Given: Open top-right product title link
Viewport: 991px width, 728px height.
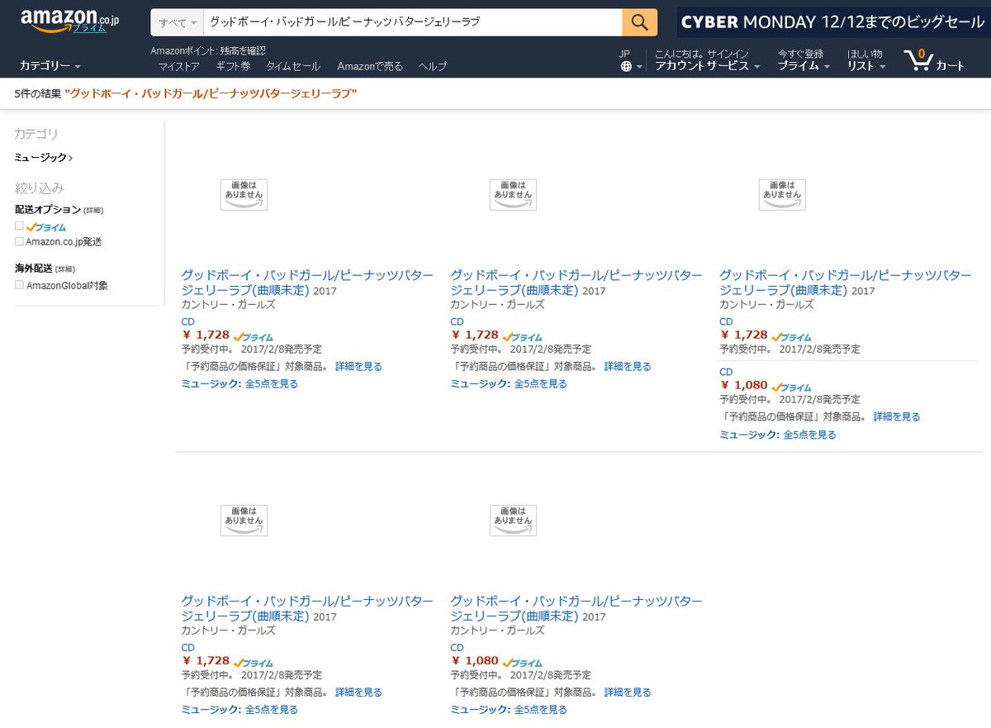Looking at the screenshot, I should (x=846, y=283).
